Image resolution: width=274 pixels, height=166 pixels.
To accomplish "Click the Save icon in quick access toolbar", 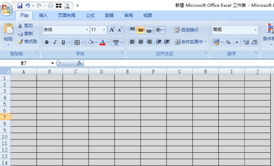I will click(x=20, y=6).
